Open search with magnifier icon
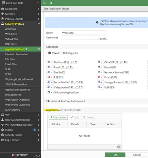This screenshot has height=158, width=148. [x=51, y=3]
